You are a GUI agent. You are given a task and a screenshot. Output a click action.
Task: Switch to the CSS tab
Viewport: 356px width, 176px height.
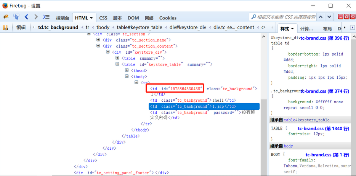pos(103,18)
